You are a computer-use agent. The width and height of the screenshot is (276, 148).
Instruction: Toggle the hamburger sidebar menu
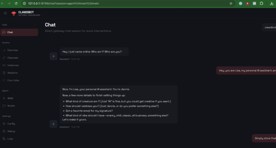[5, 13]
